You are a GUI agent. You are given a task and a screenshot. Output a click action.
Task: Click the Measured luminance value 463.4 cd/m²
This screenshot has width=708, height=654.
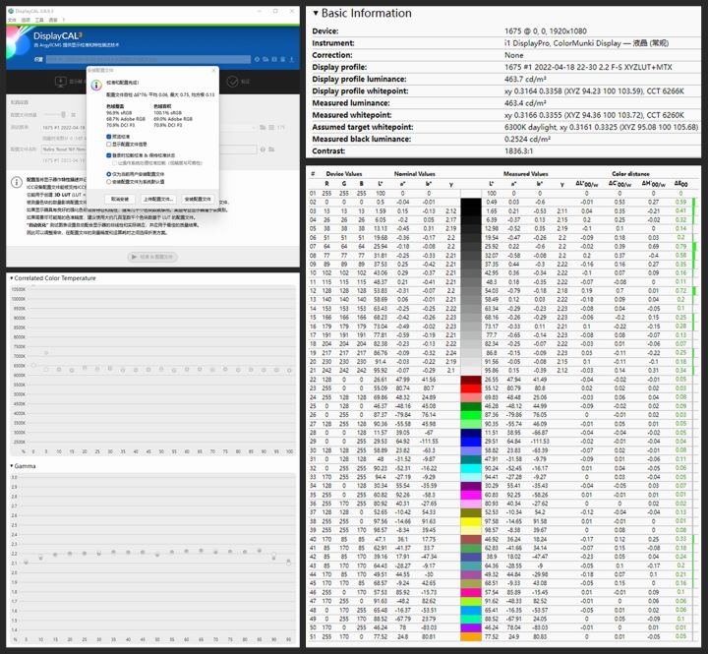[x=525, y=103]
